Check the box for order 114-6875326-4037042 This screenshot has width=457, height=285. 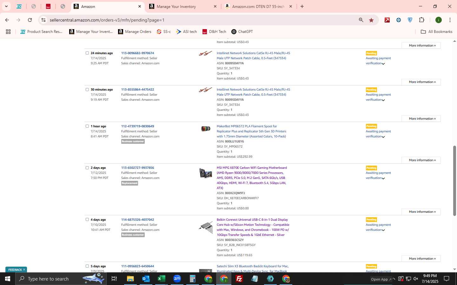click(x=87, y=219)
